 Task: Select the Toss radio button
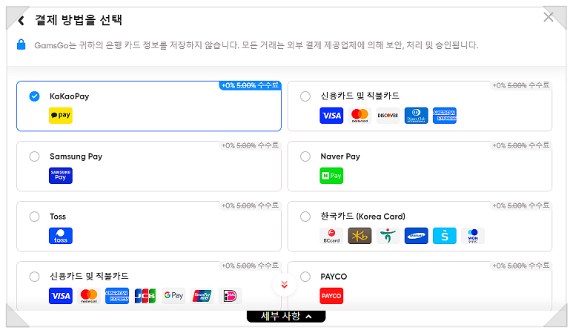coord(34,217)
